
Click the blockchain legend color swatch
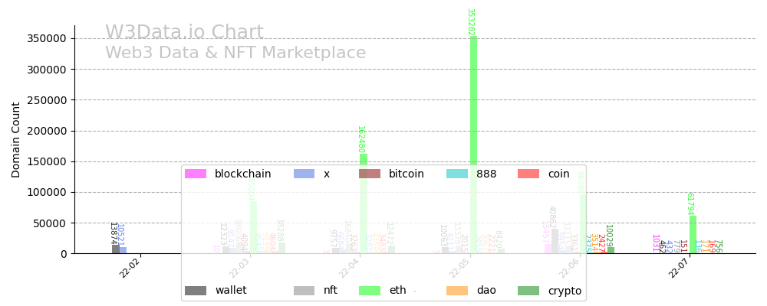[196, 174]
